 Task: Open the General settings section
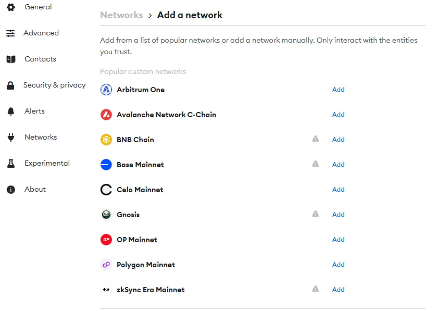point(37,7)
